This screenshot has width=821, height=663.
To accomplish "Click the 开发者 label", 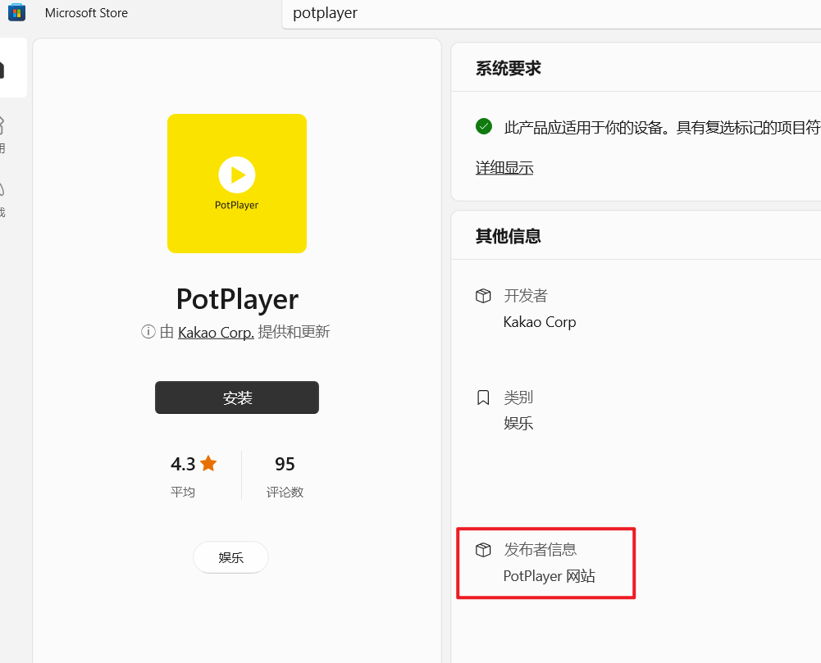I will click(x=526, y=296).
